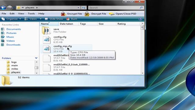Select the logs folder in tree

click(14, 62)
